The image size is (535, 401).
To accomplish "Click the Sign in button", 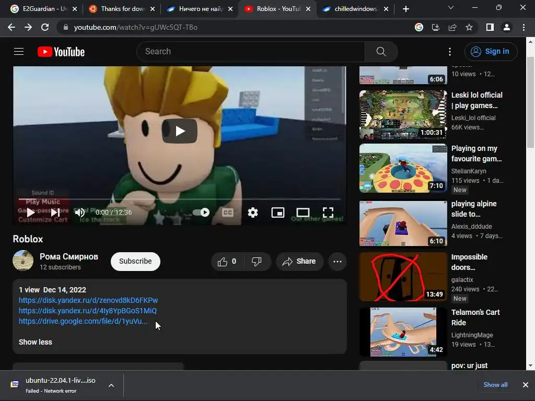I will 491,52.
